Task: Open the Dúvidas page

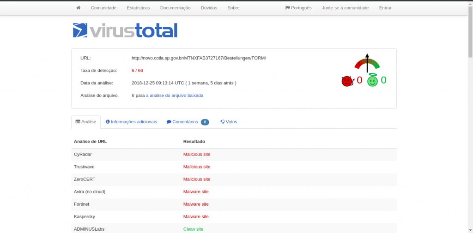Action: coord(209,8)
